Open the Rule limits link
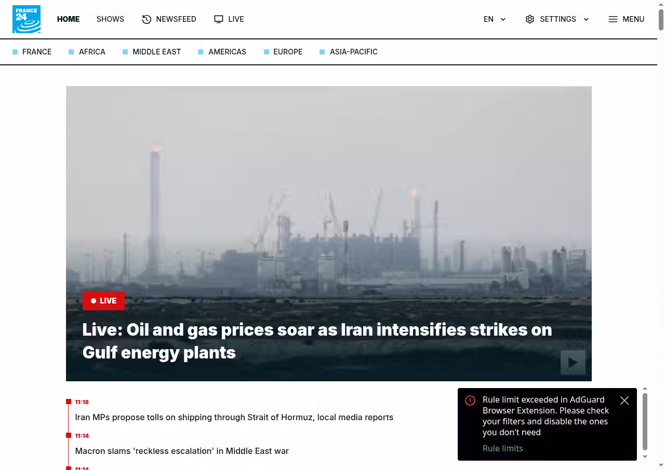Image resolution: width=665 pixels, height=470 pixels. pos(502,448)
